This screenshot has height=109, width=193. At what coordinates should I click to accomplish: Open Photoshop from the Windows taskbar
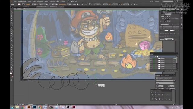(x=34, y=107)
